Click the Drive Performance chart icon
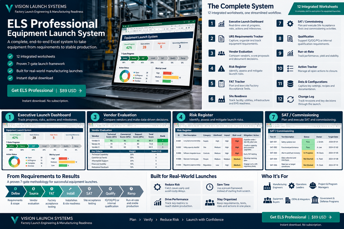Viewport: 344px width, 229px height. point(158,202)
